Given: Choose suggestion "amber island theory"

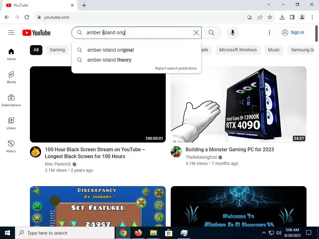Looking at the screenshot, I should tap(136, 60).
